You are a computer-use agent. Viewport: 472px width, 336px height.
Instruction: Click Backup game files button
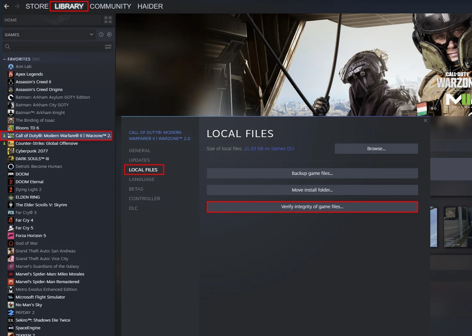pyautogui.click(x=312, y=173)
